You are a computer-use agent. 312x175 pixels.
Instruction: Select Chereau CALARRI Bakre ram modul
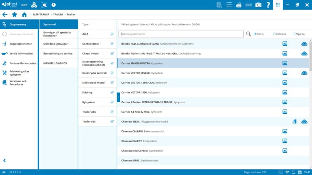[213, 131]
